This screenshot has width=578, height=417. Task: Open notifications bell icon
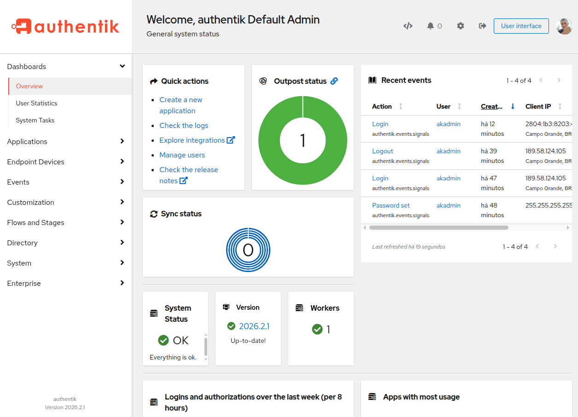click(431, 26)
